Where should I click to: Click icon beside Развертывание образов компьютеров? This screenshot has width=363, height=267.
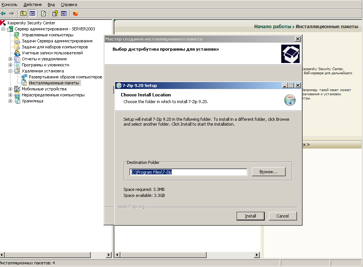pyautogui.click(x=24, y=77)
